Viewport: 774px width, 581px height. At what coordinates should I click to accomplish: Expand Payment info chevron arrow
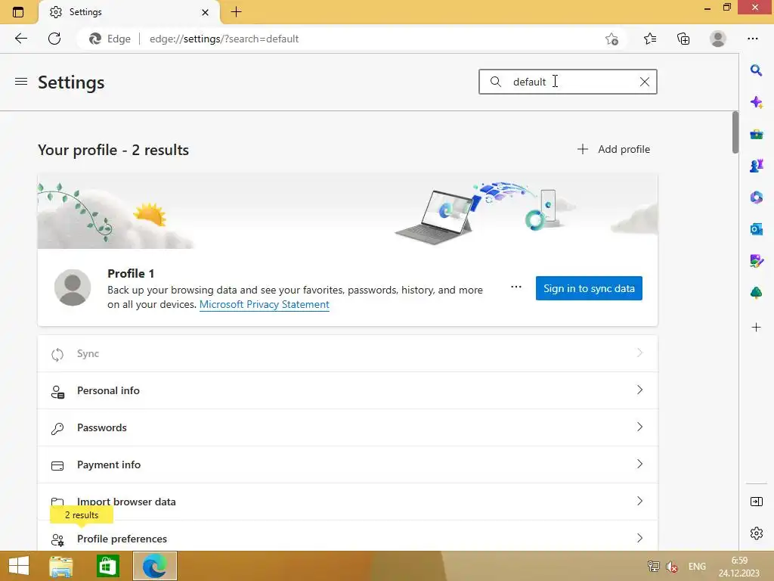click(x=639, y=464)
